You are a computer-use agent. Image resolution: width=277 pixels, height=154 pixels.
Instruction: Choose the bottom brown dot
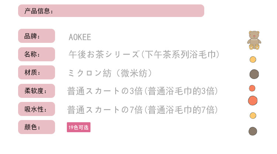point(253,131)
